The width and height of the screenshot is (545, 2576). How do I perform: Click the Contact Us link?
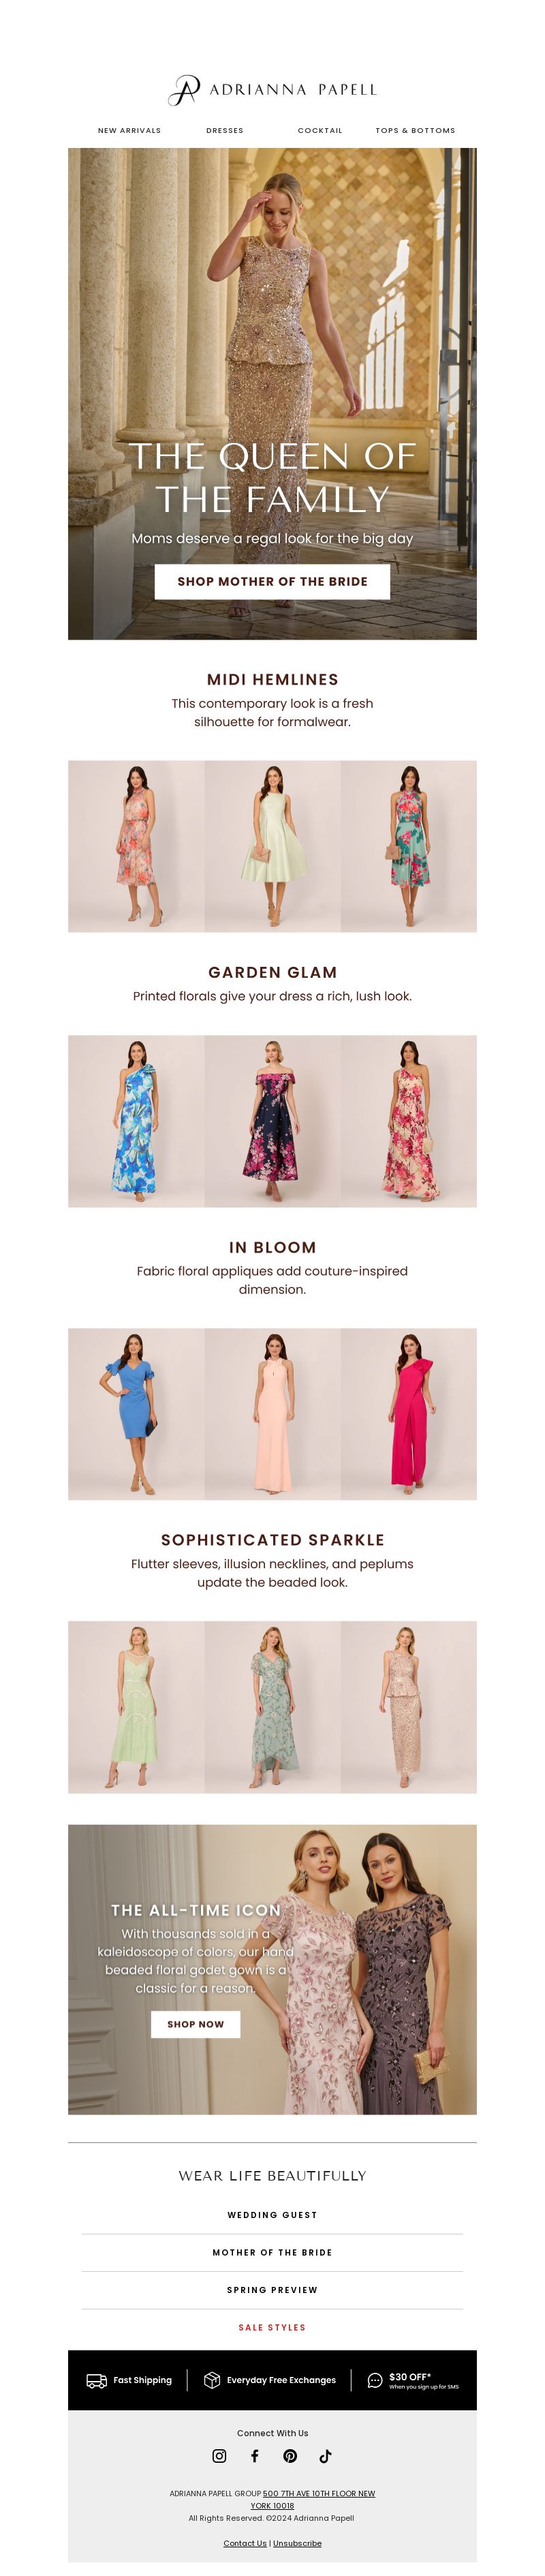coord(245,2542)
